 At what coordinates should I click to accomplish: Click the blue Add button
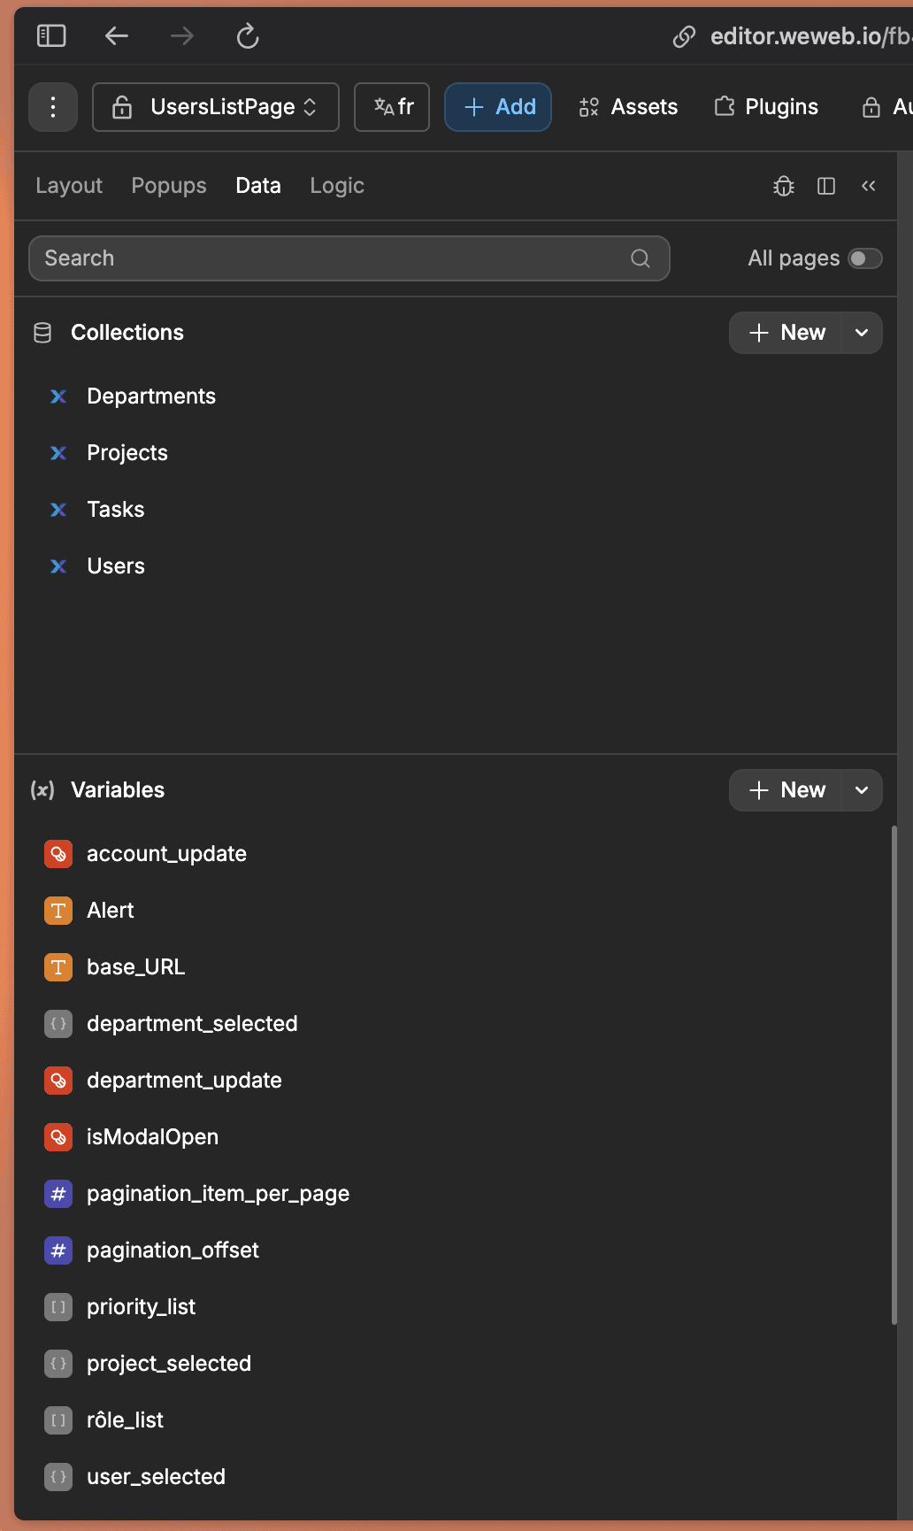[x=498, y=107]
